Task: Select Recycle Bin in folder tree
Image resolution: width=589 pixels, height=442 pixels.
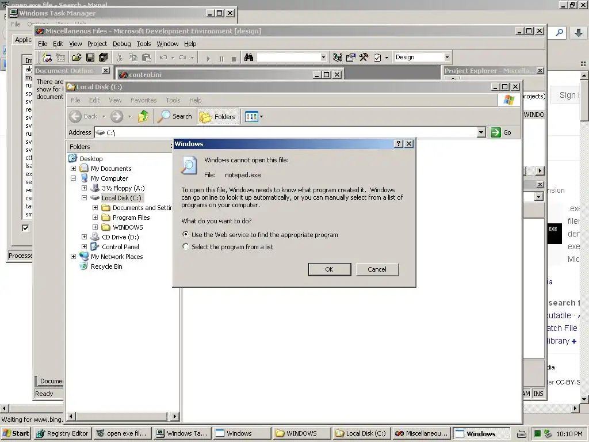Action: pyautogui.click(x=106, y=266)
